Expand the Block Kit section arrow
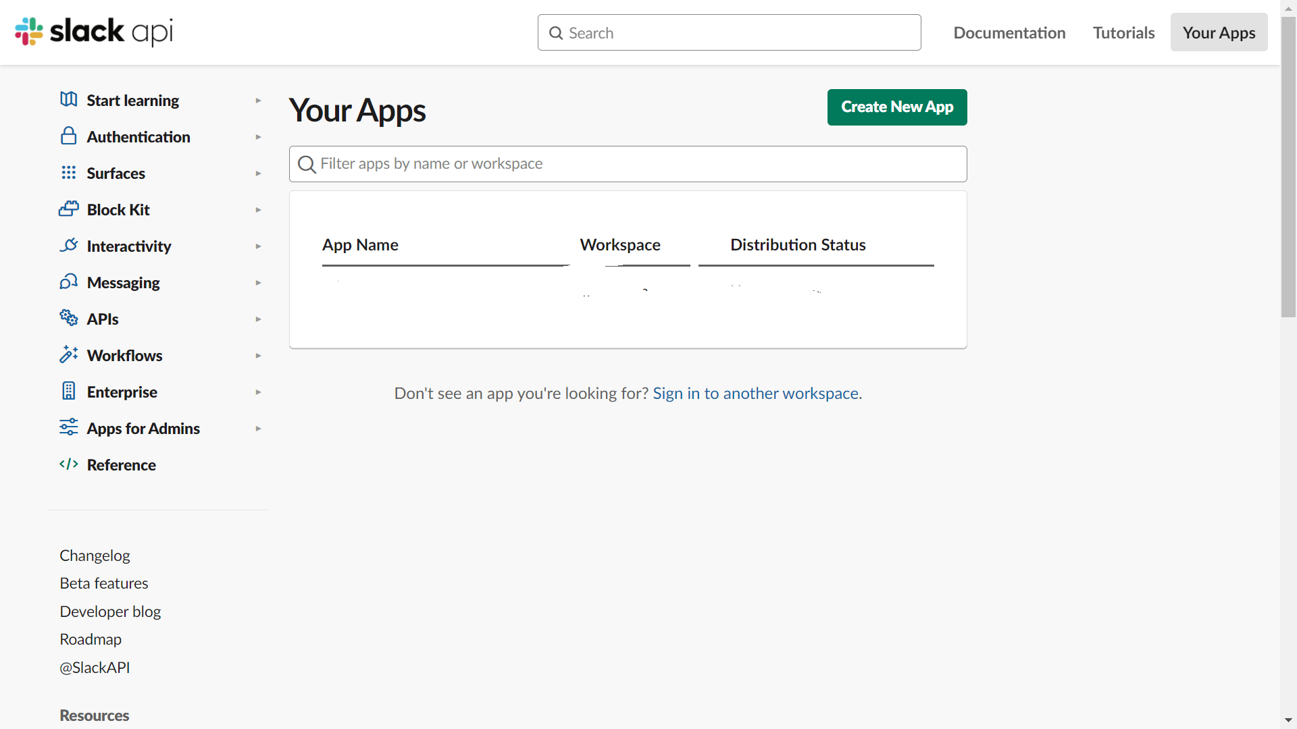1297x729 pixels. click(x=258, y=210)
